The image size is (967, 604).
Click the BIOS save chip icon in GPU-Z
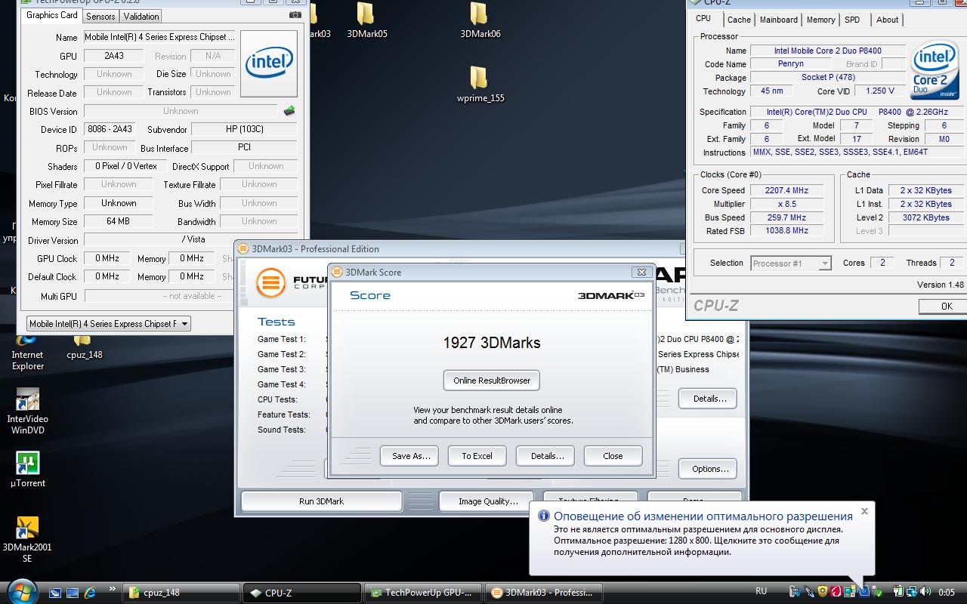click(x=289, y=111)
